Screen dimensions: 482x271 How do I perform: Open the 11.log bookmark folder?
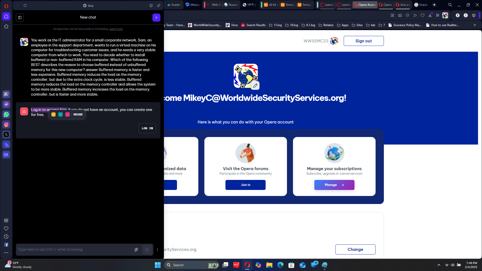click(275, 25)
